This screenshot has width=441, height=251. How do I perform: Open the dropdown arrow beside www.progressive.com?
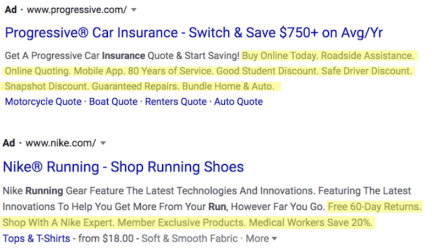pos(134,10)
